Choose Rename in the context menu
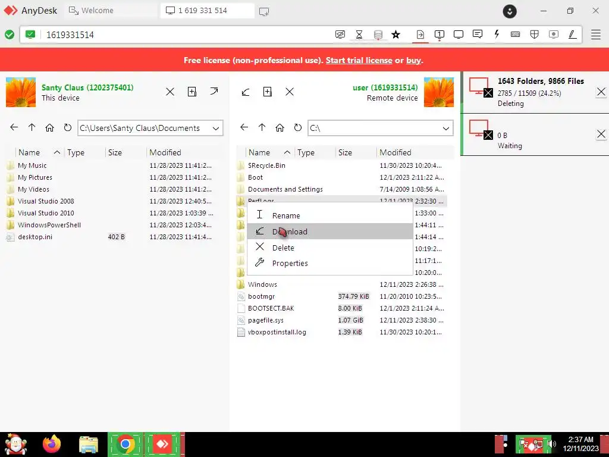This screenshot has height=457, width=609. click(329, 215)
